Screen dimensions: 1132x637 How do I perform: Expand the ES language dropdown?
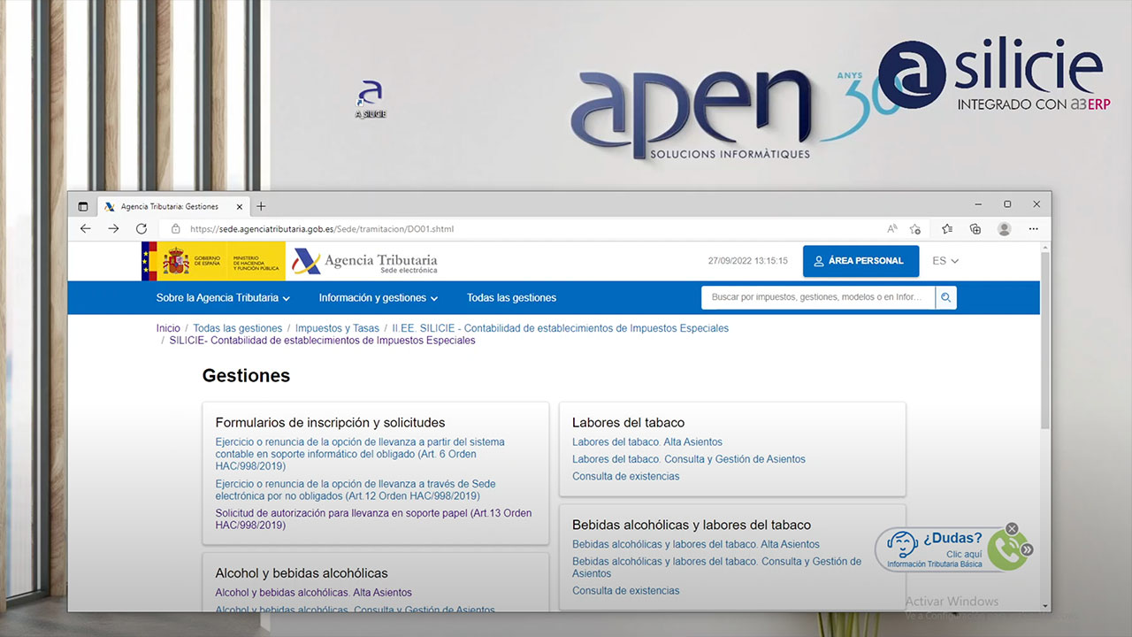click(x=945, y=261)
